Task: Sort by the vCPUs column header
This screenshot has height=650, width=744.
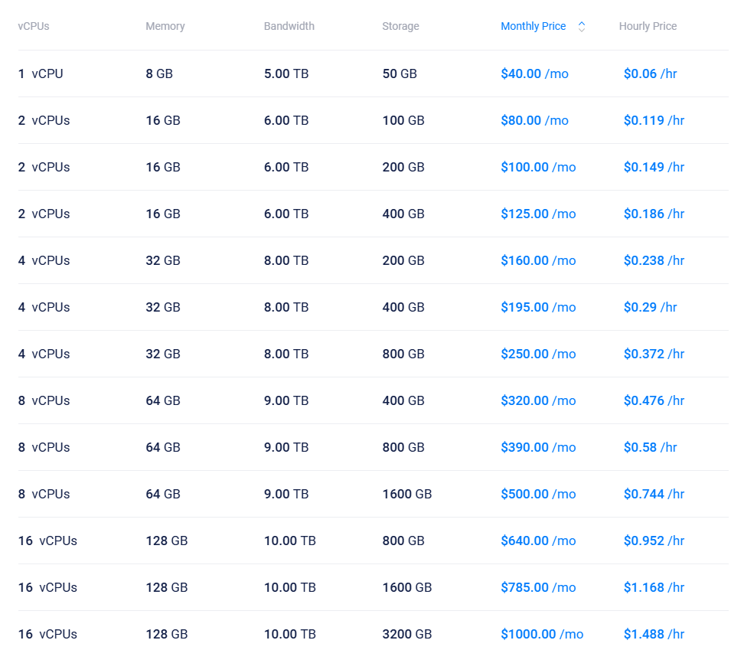Action: [34, 27]
